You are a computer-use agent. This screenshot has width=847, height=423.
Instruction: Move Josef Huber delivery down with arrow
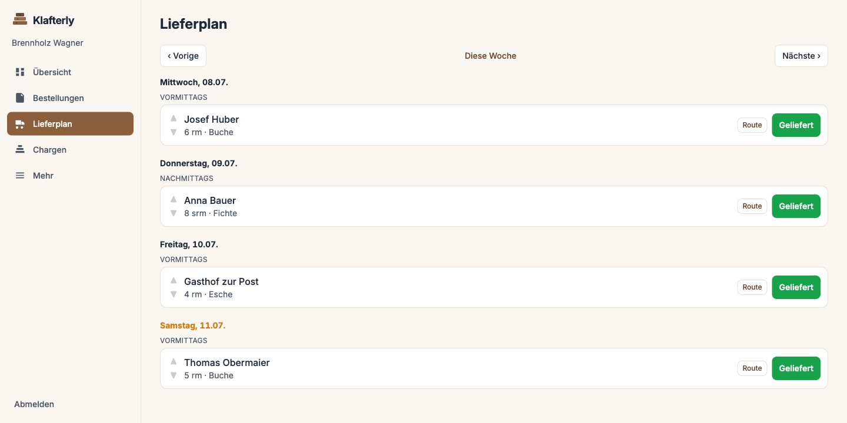[174, 132]
